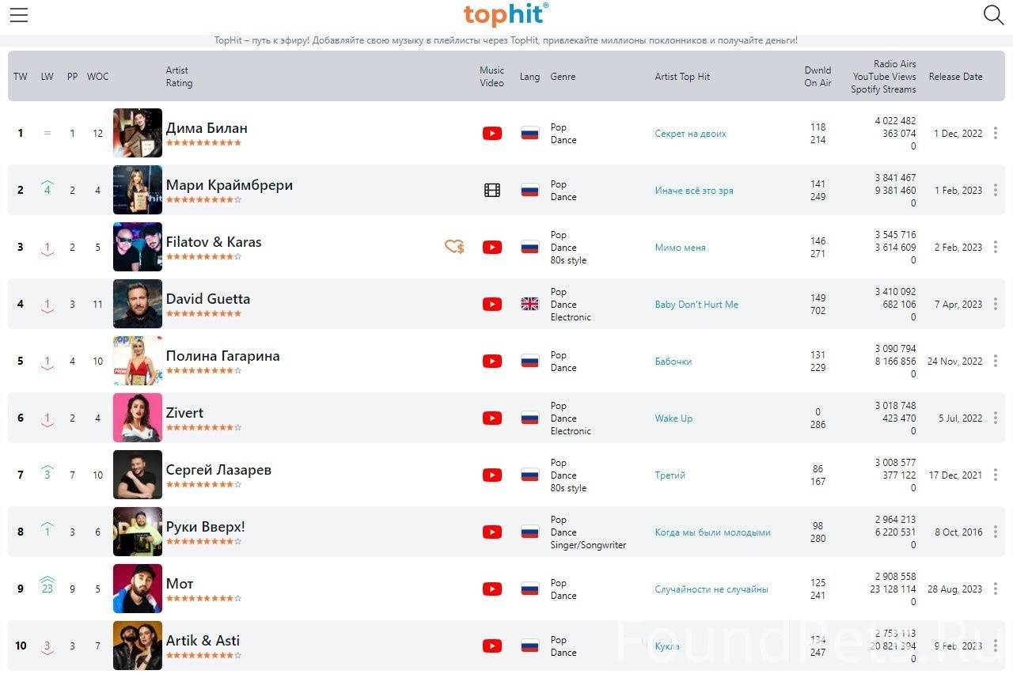
Task: Open the song link Секрет на двоих
Action: pos(690,134)
